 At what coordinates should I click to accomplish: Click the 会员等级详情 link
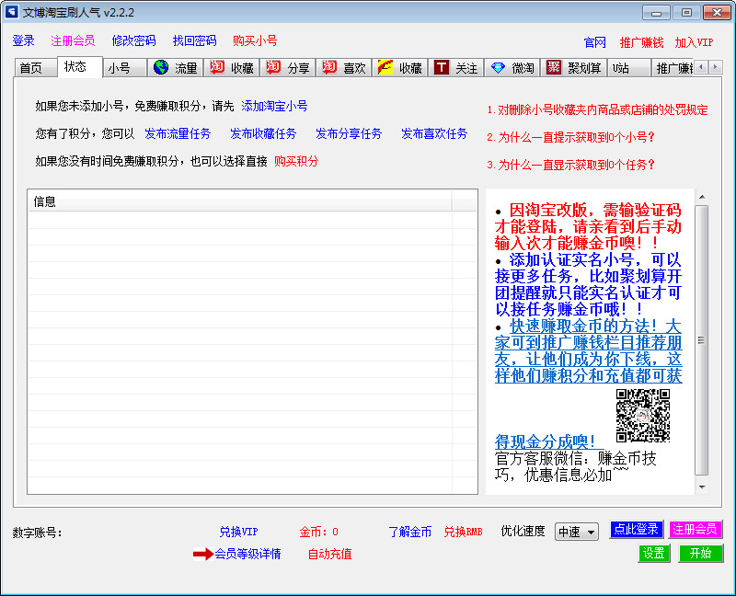(x=247, y=554)
